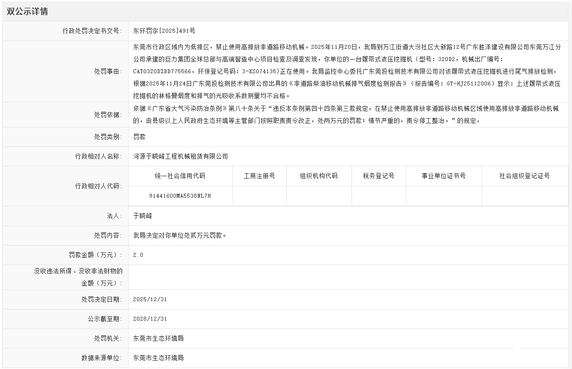Image resolution: width=572 pixels, height=369 pixels.
Task: Select credit code 91441600MA5538NL7H
Action: 180,196
